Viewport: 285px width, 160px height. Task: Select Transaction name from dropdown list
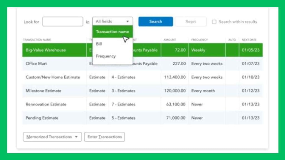(112, 32)
